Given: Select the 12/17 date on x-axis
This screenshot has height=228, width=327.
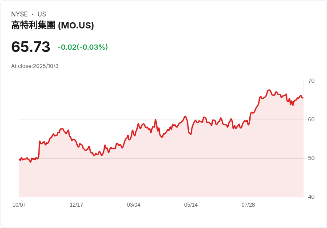Looking at the screenshot, I should point(76,205).
